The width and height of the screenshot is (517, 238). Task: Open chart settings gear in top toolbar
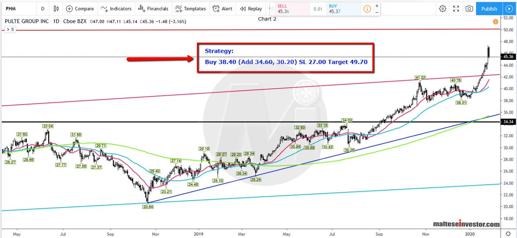coord(443,9)
